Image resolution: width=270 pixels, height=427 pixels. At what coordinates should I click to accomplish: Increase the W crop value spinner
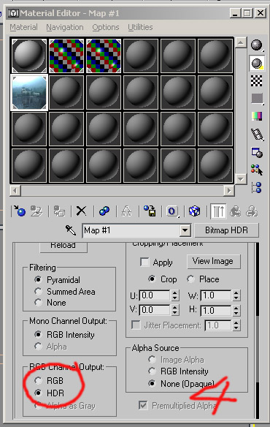click(x=236, y=292)
